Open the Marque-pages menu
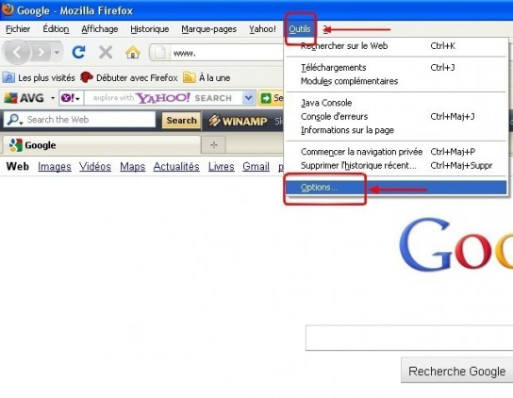The height and width of the screenshot is (398, 513). tap(208, 29)
